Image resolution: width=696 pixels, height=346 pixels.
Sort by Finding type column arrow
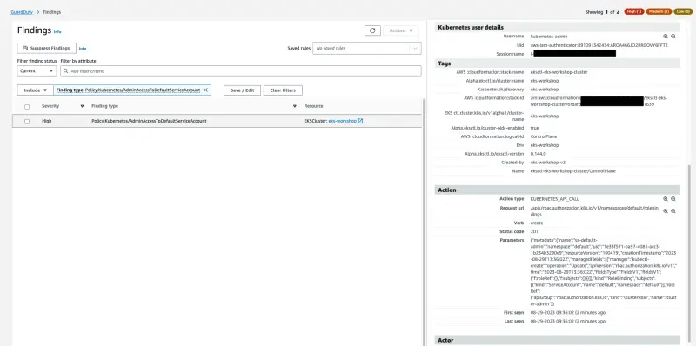(295, 106)
